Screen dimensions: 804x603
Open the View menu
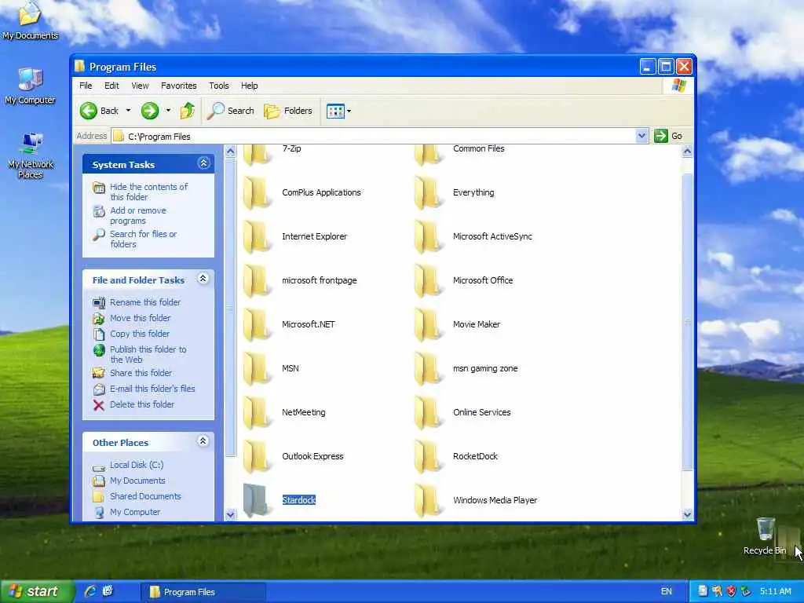click(140, 86)
